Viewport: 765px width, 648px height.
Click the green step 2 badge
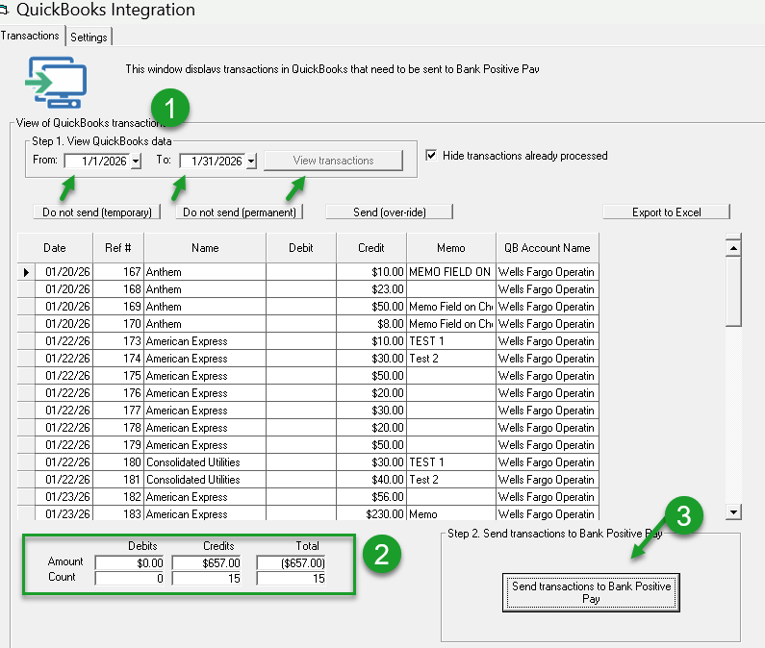[381, 554]
